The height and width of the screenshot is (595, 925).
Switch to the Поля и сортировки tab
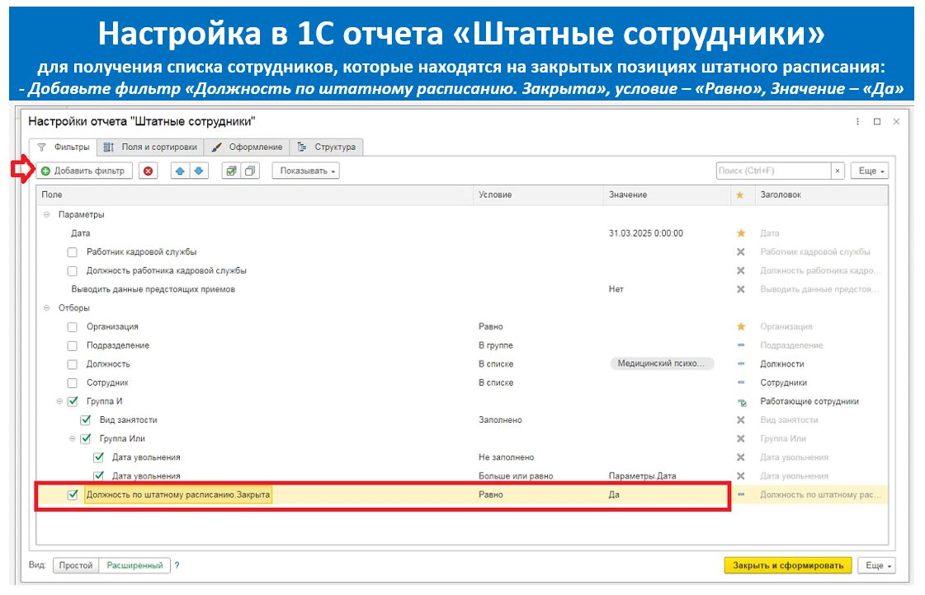click(150, 148)
